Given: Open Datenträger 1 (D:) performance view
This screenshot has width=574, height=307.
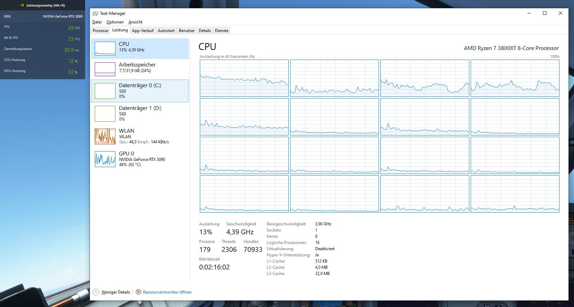Looking at the screenshot, I should click(140, 113).
